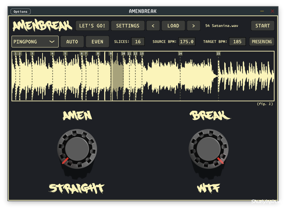Toggle EVEN slice distribution
This screenshot has height=210, width=286.
point(97,41)
